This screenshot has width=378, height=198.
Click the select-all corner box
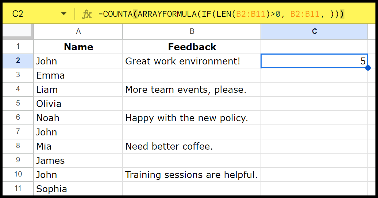tap(17, 32)
